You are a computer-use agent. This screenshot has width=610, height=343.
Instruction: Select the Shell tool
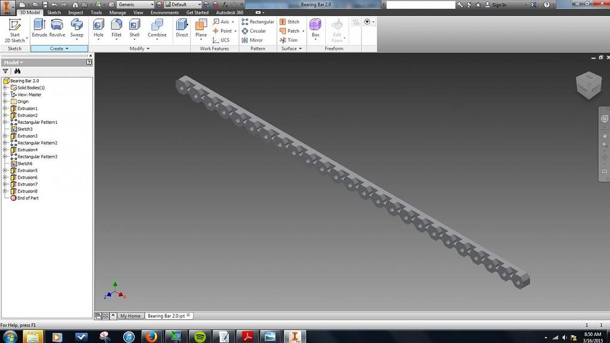[x=134, y=28]
